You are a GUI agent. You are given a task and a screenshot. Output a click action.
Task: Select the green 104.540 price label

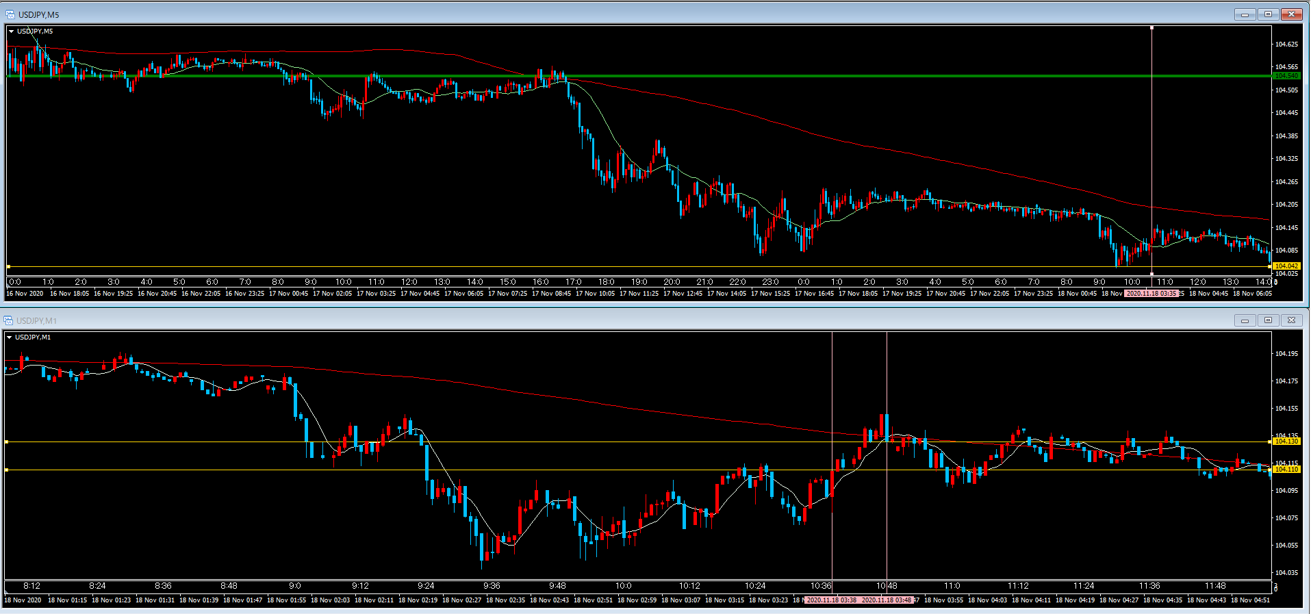1286,76
